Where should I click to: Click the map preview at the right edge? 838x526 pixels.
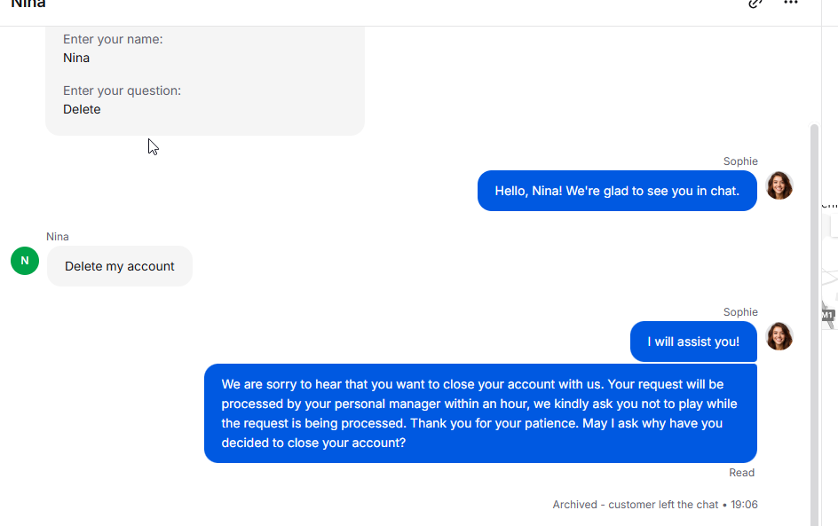(x=829, y=266)
